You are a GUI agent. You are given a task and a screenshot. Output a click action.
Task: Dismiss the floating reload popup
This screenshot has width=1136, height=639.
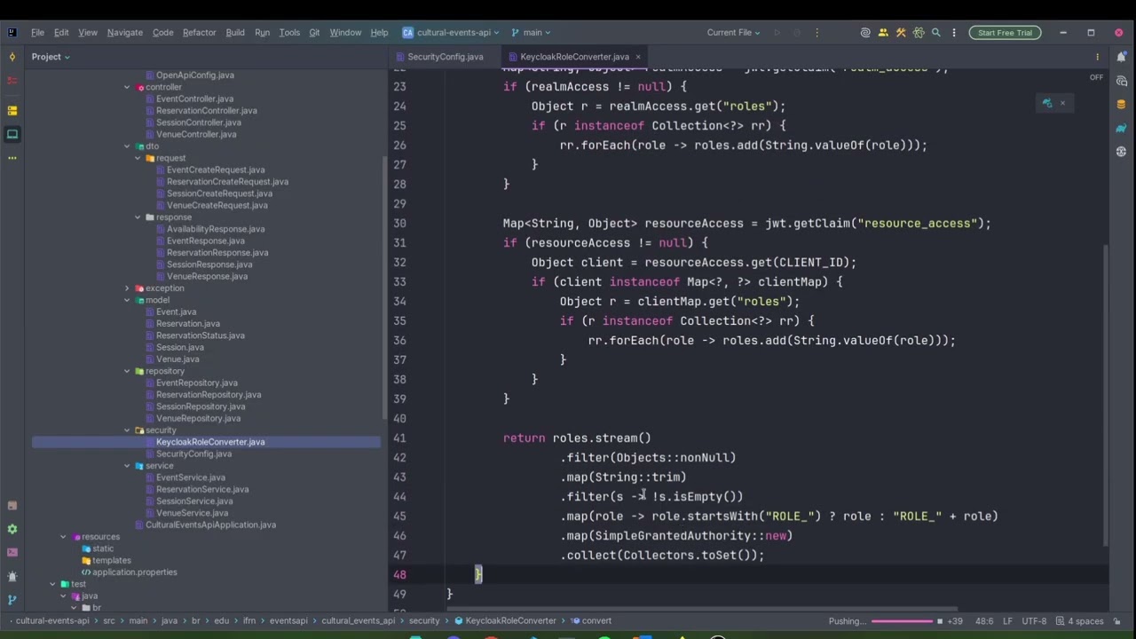click(1062, 103)
